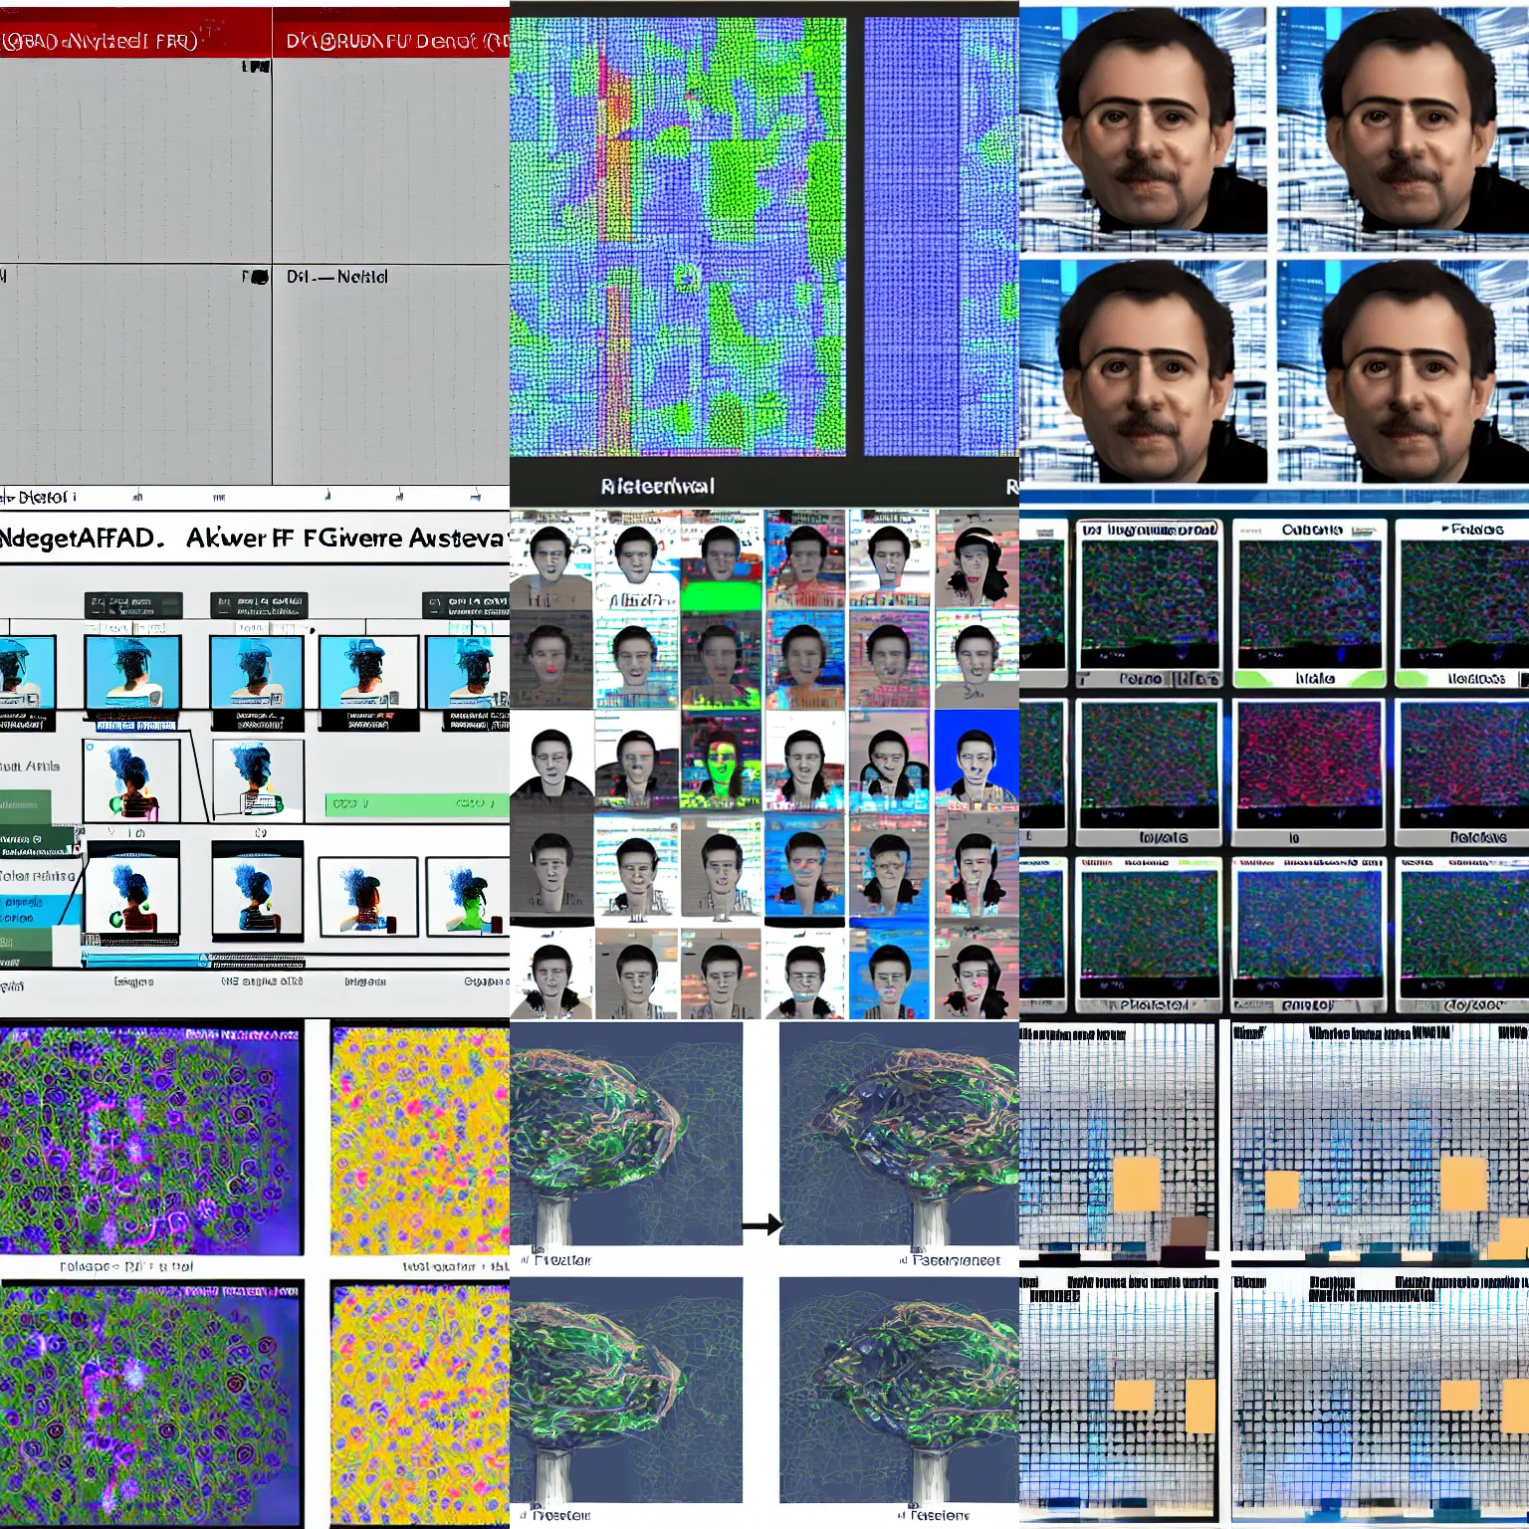Select the upper purple floral pattern image
1529x1529 pixels.
150,1141
